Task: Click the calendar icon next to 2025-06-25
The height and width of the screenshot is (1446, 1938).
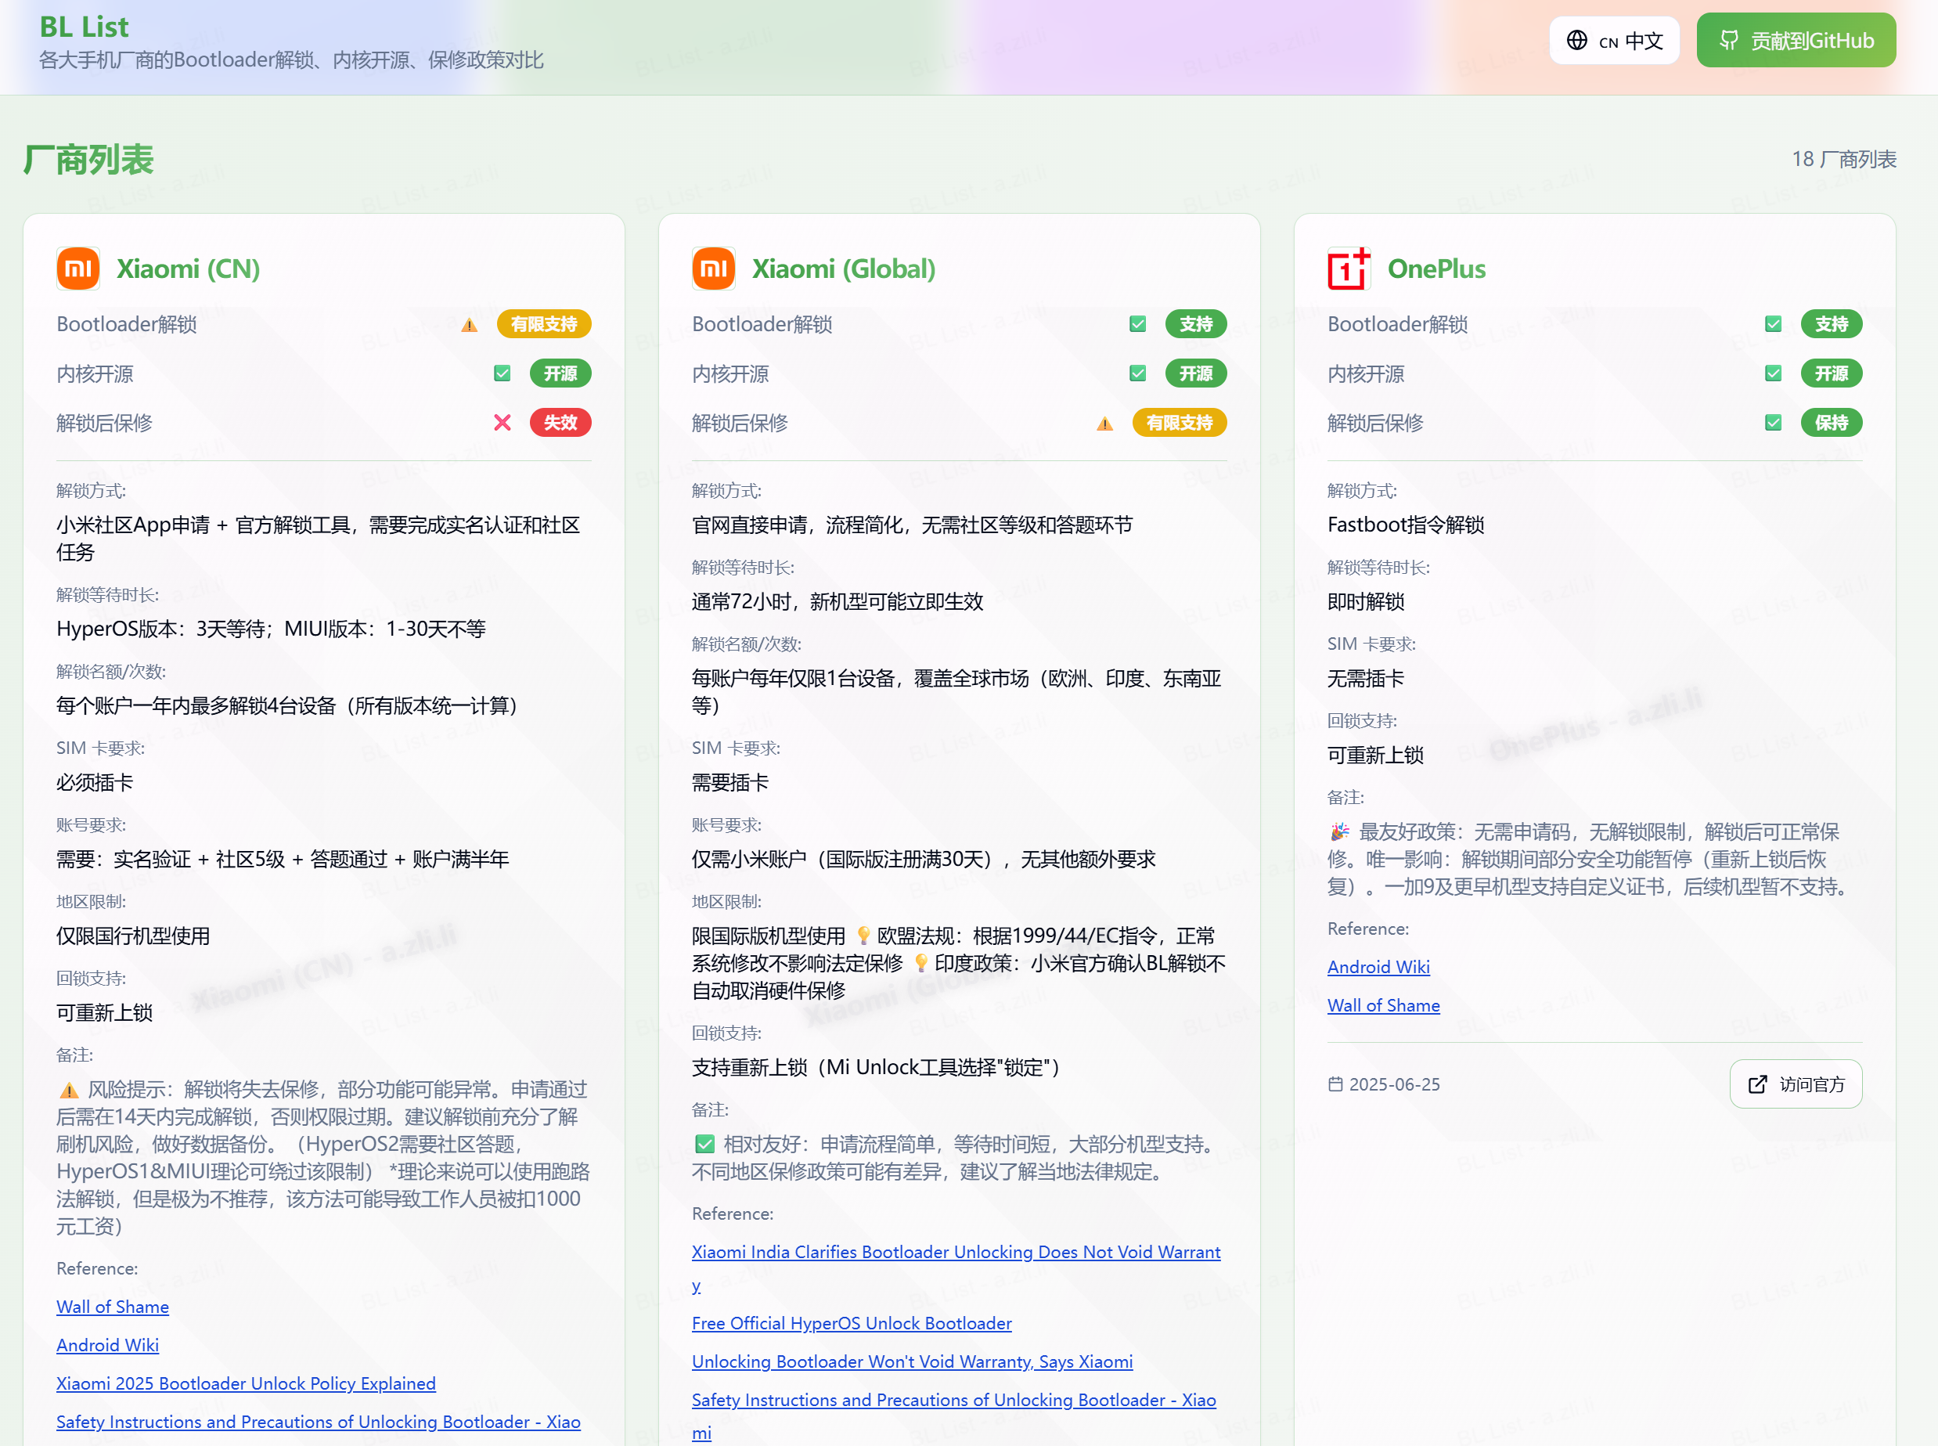Action: (1335, 1084)
